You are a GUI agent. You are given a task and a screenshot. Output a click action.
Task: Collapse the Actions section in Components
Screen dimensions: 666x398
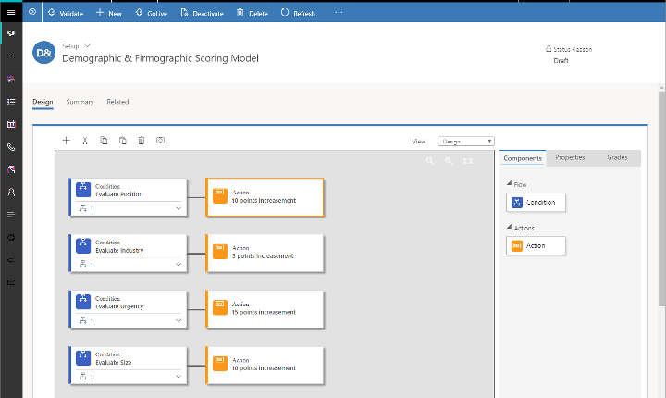coord(508,228)
